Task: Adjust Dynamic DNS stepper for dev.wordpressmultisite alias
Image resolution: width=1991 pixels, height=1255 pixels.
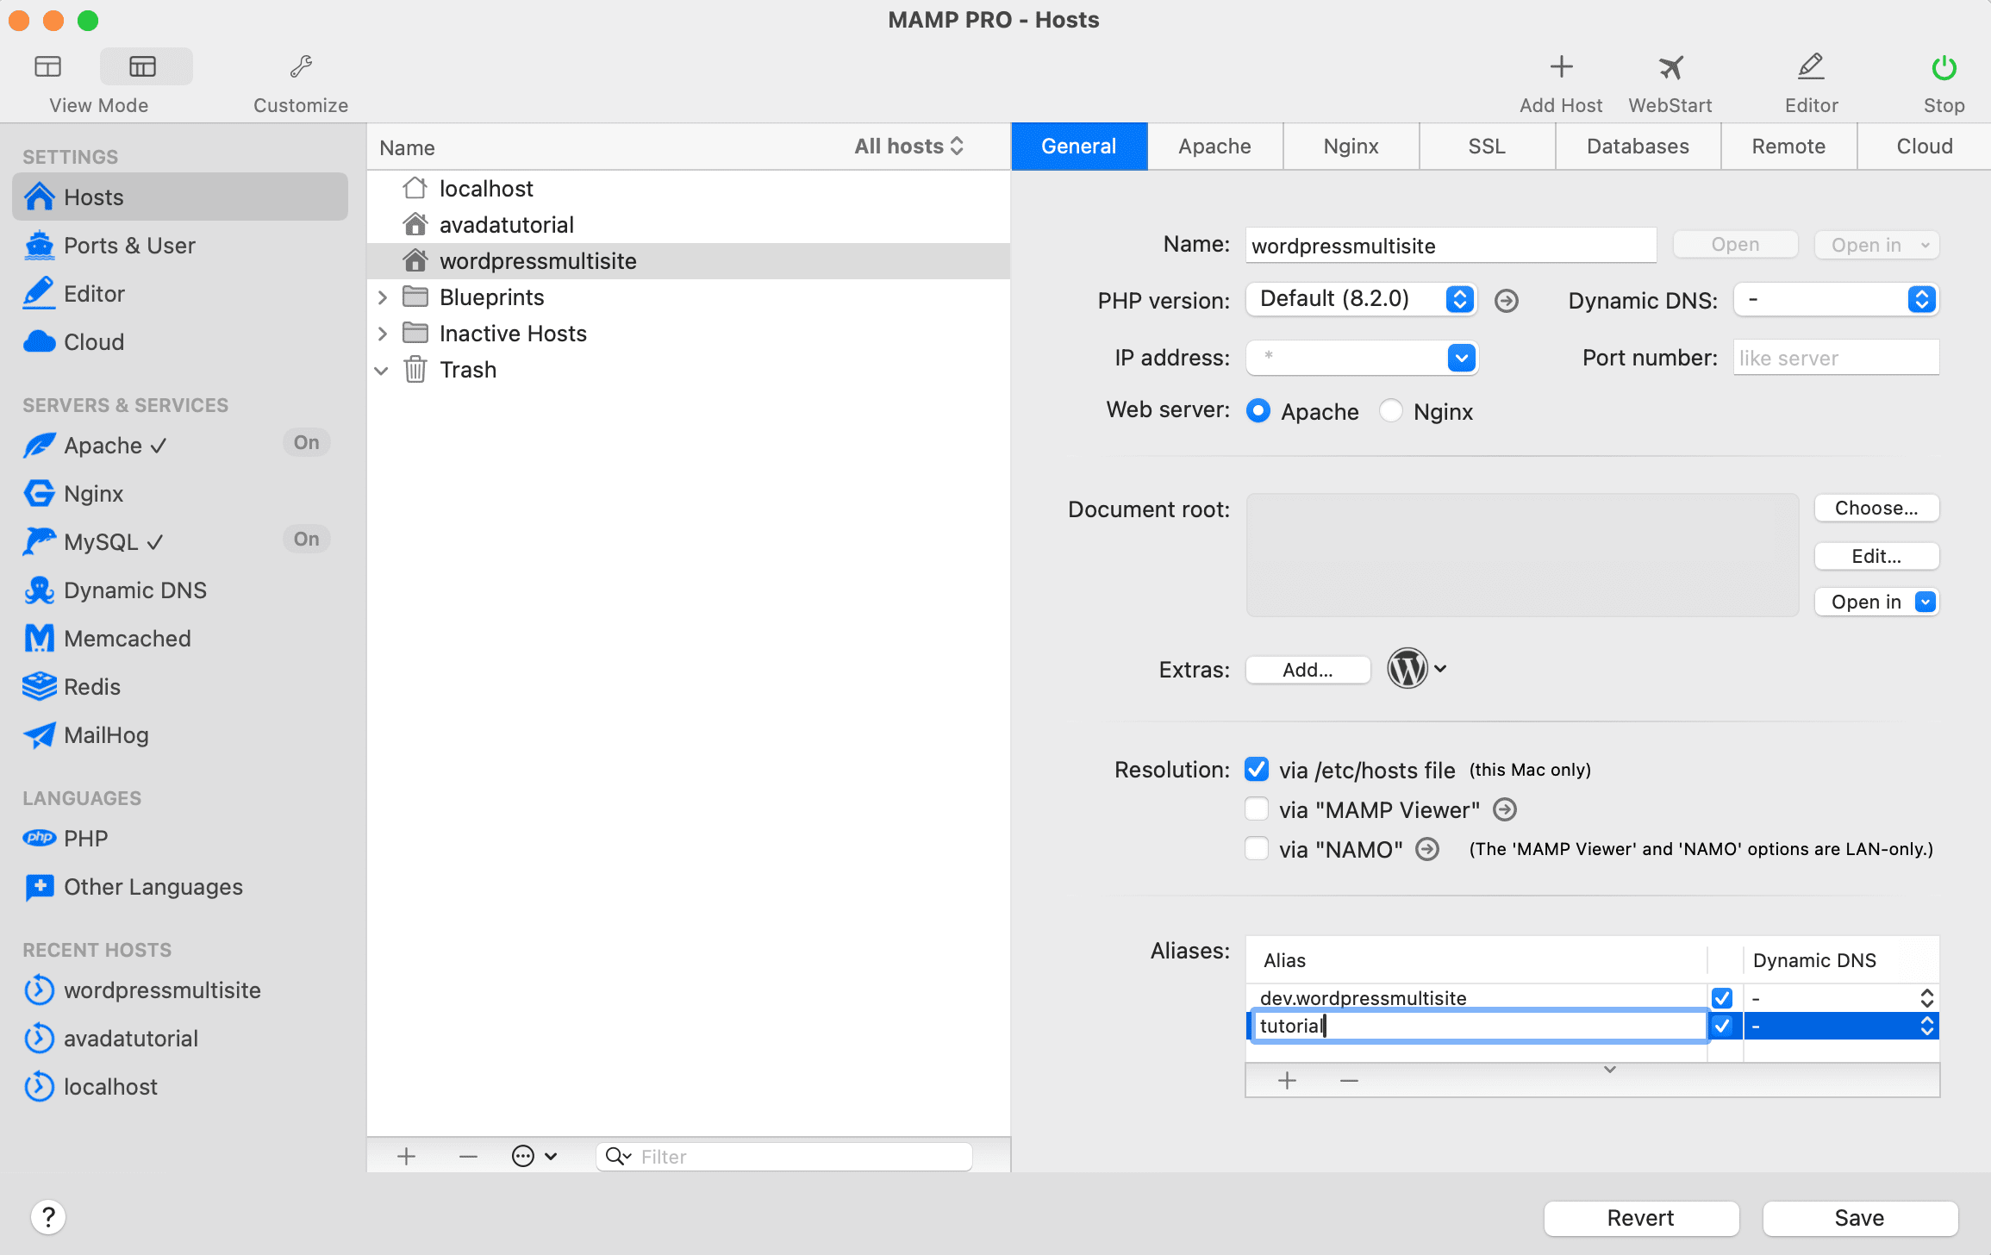Action: coord(1927,998)
